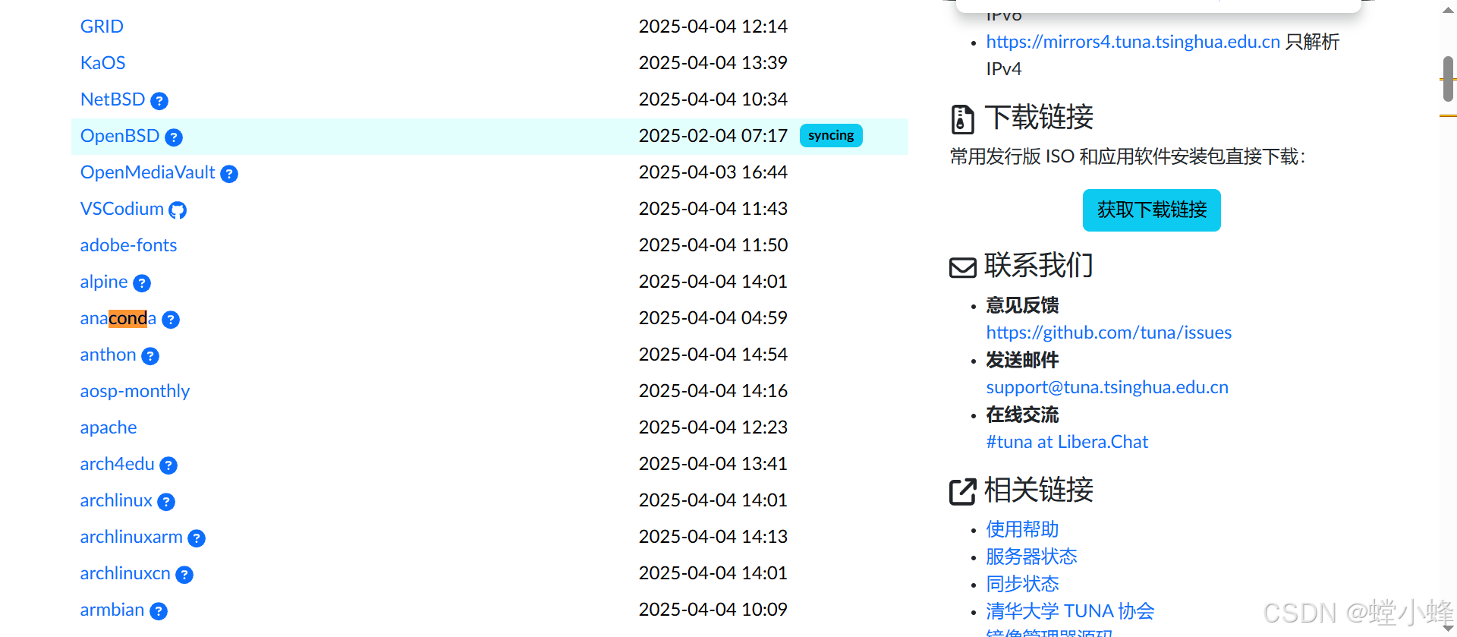Select the KaOS timestamp 2025-04-04 13:39
Image resolution: width=1457 pixels, height=637 pixels.
[713, 63]
